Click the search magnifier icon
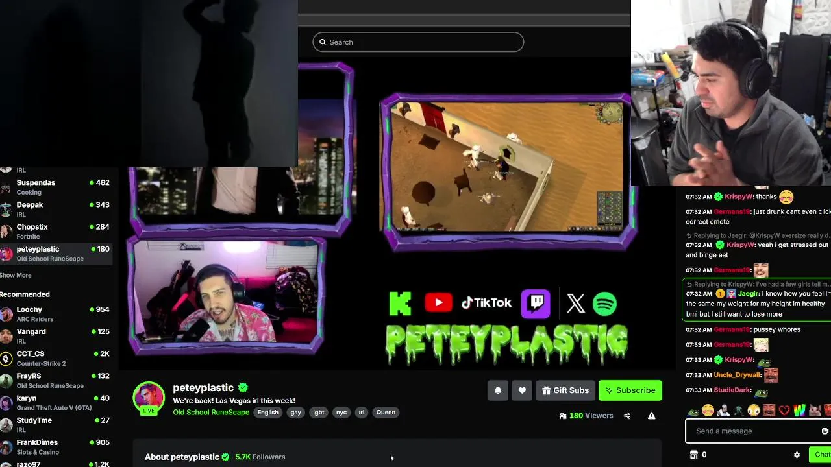 [x=323, y=42]
